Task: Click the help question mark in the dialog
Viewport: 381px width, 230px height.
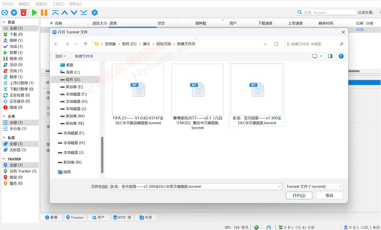Action: (341, 56)
